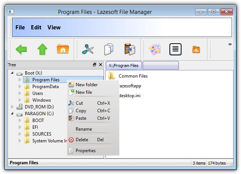Viewport: 241px width, 174px height.
Task: Select BOOT folder in tree
Action: (38, 121)
